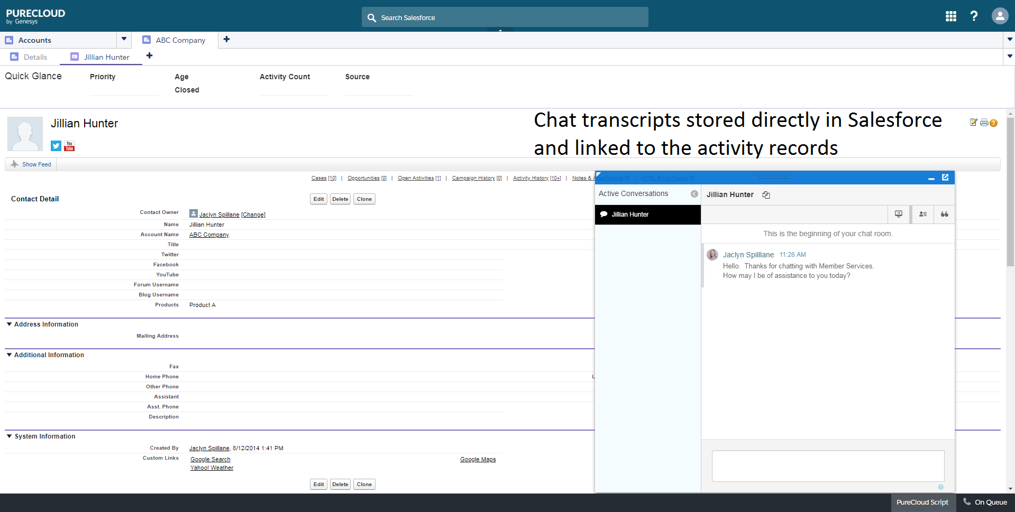Open the app launcher grid icon
This screenshot has width=1015, height=512.
click(951, 16)
